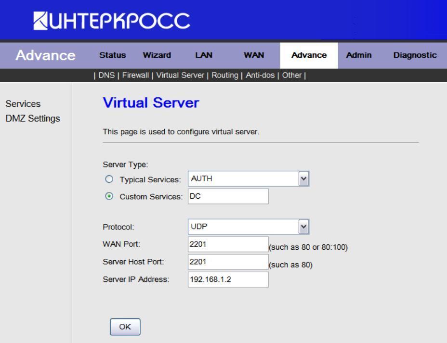Select the Custom Services radio button
Screen dimensions: 447x343
[109, 197]
